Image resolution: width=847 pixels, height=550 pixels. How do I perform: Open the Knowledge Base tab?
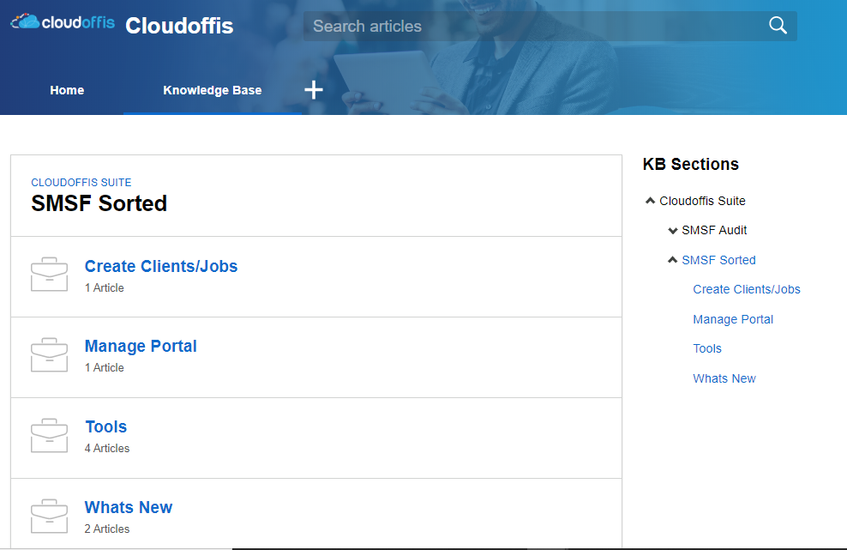[213, 90]
